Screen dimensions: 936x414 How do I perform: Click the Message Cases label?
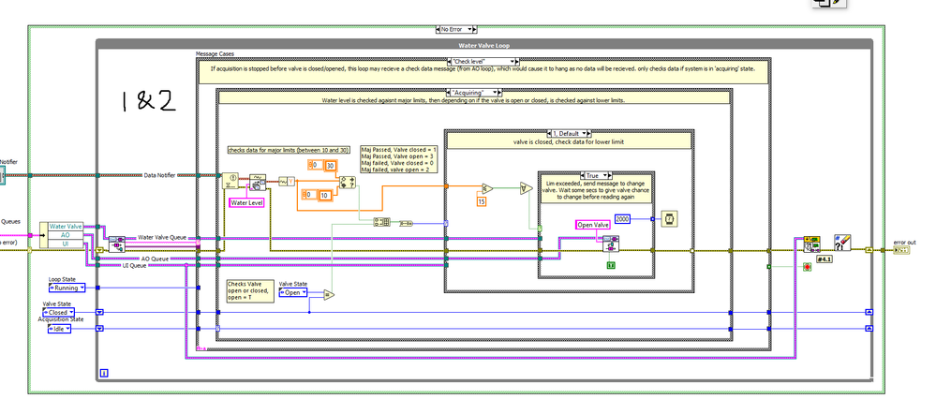tap(215, 54)
